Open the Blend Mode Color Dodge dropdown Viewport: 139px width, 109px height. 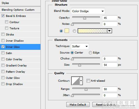click(88, 11)
